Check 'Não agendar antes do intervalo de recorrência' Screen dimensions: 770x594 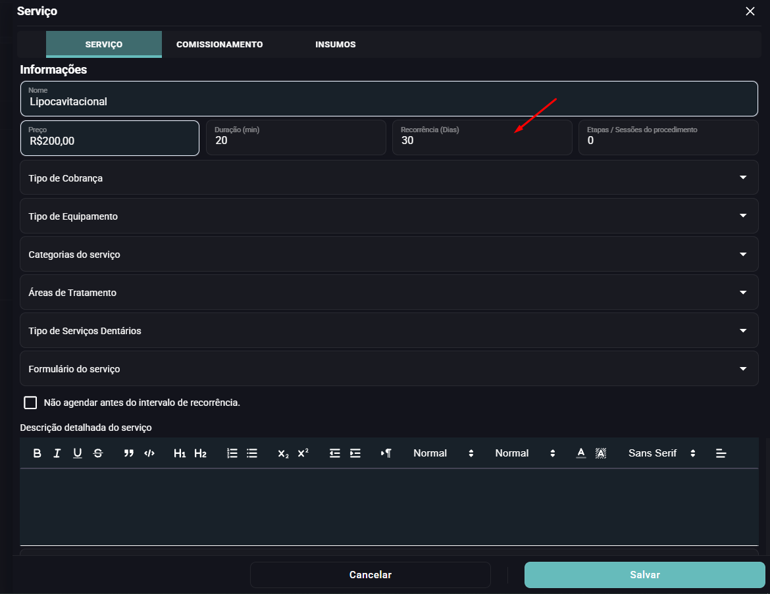tap(30, 403)
